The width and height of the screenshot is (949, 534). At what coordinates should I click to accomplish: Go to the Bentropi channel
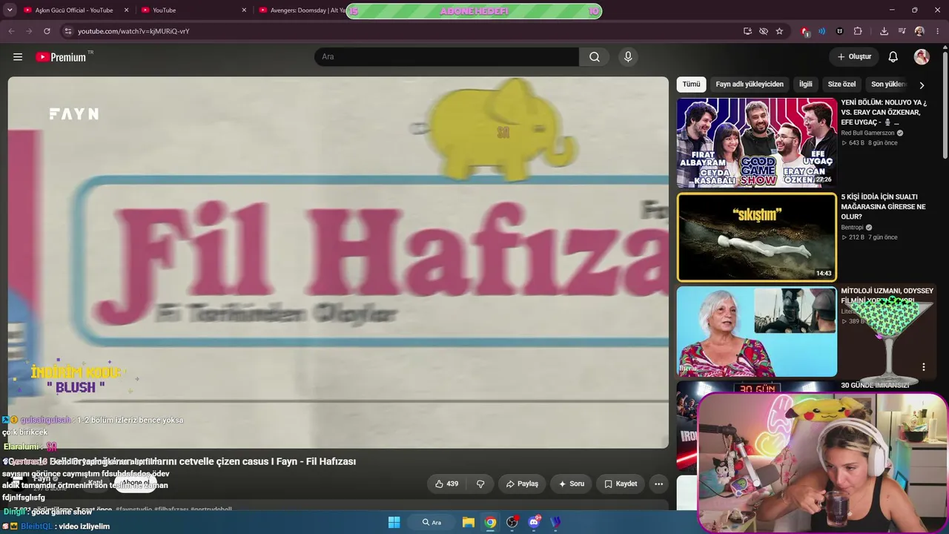852,228
